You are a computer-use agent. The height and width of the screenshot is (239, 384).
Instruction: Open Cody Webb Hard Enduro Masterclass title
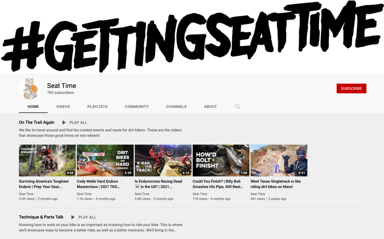[98, 184]
